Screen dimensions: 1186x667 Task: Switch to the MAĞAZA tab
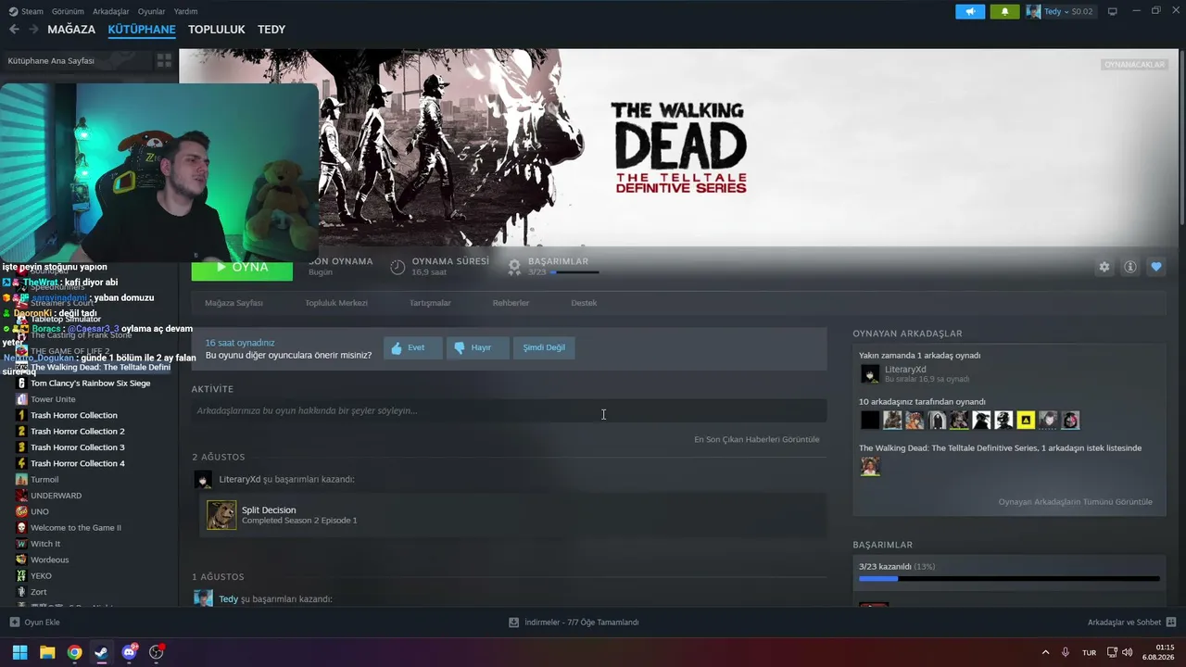(71, 30)
